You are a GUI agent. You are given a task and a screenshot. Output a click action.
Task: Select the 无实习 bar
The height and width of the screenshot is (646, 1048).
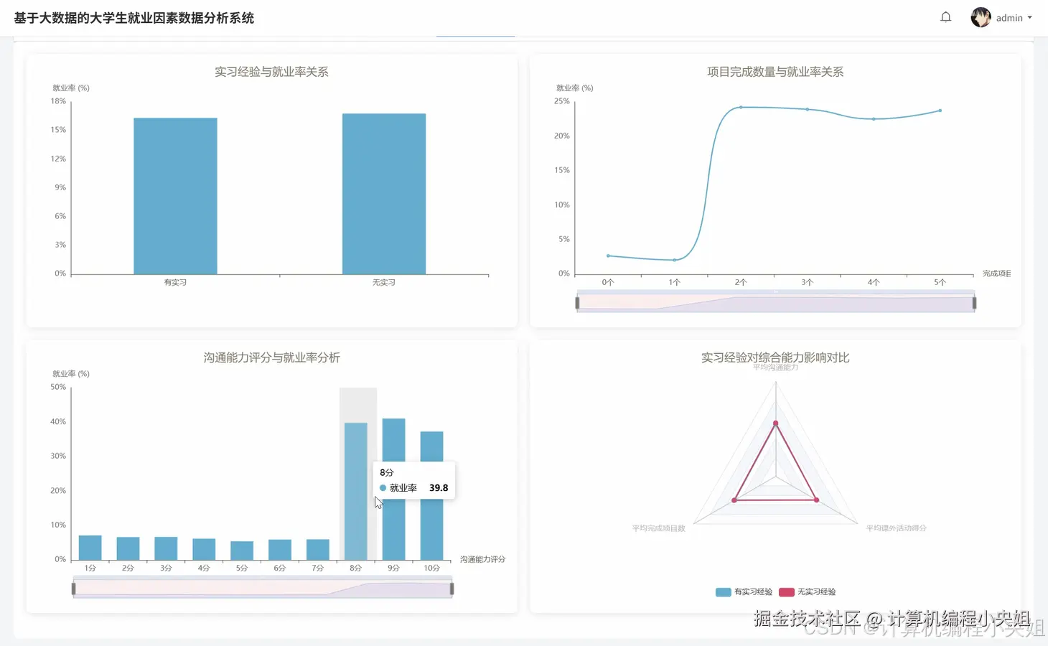point(384,194)
